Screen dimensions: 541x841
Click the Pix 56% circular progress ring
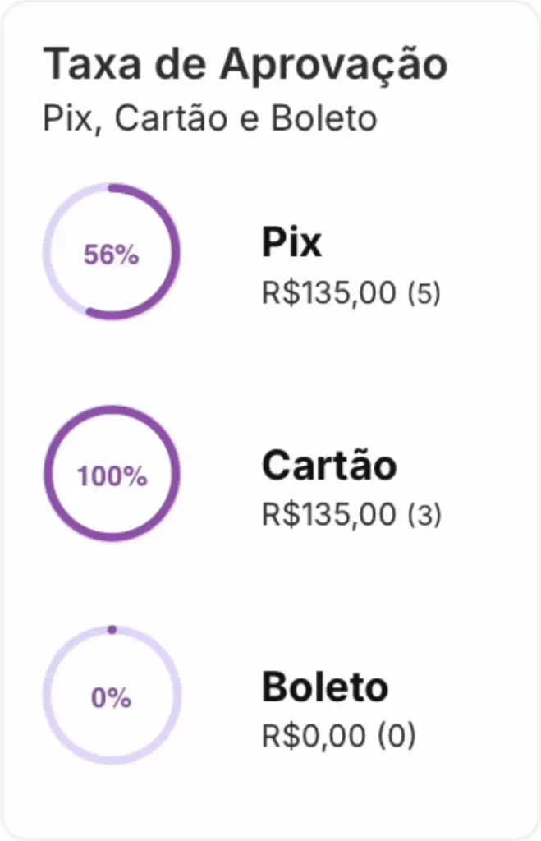click(112, 252)
